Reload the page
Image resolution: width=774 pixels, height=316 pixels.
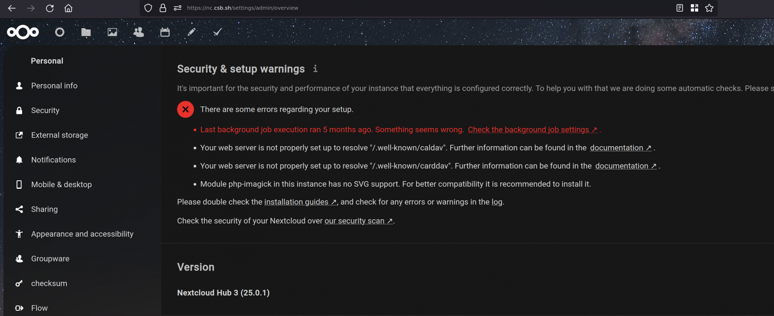pos(50,8)
